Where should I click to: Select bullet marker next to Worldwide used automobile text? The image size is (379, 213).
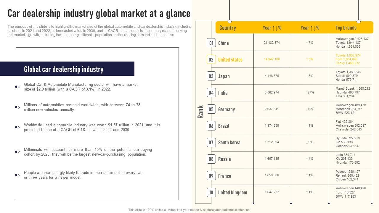point(17,127)
